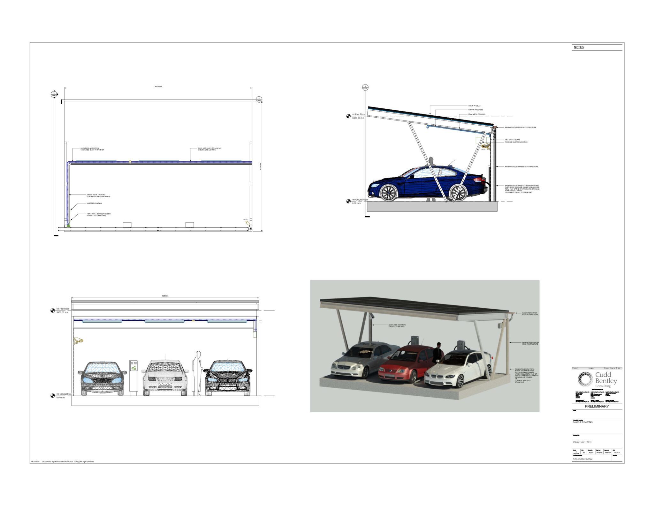Click the rendered 3D carport image
654x506 pixels.
(424, 346)
